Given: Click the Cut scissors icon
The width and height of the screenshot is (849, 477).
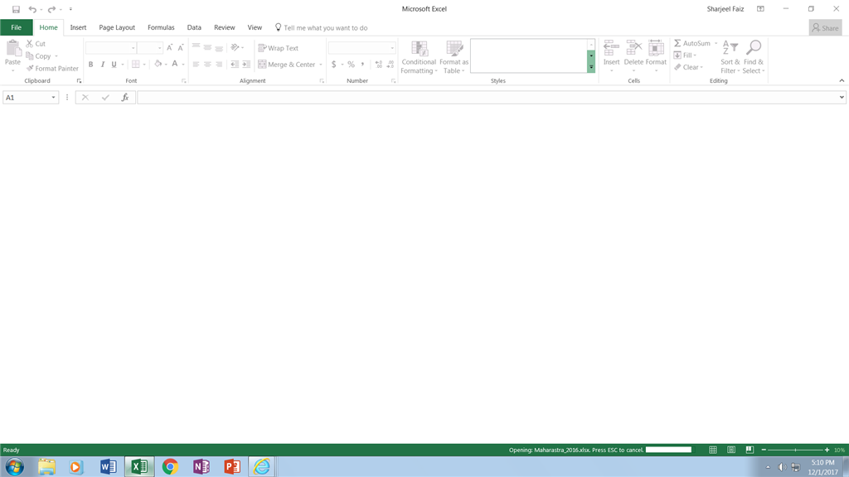Looking at the screenshot, I should [x=30, y=43].
